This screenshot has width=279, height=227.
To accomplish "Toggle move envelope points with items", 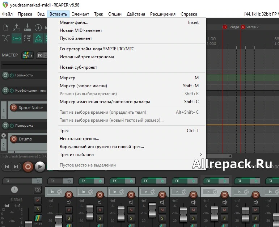I will pyautogui.click(x=38, y=38).
